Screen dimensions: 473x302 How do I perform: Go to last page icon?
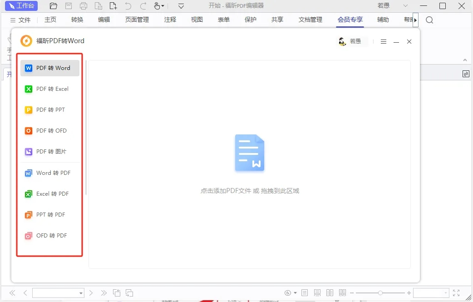[x=104, y=292]
